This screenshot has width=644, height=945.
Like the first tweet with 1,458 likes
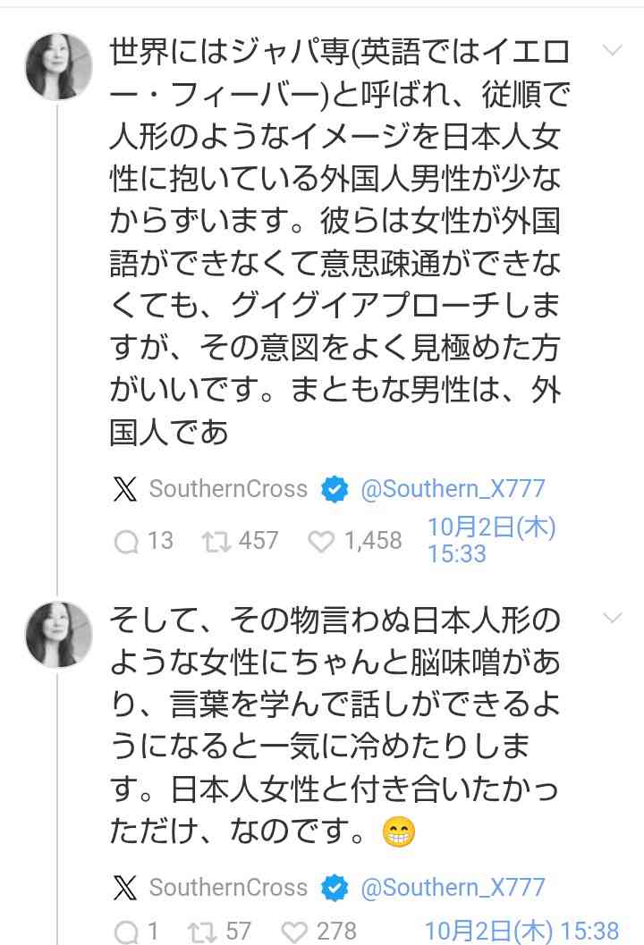320,541
